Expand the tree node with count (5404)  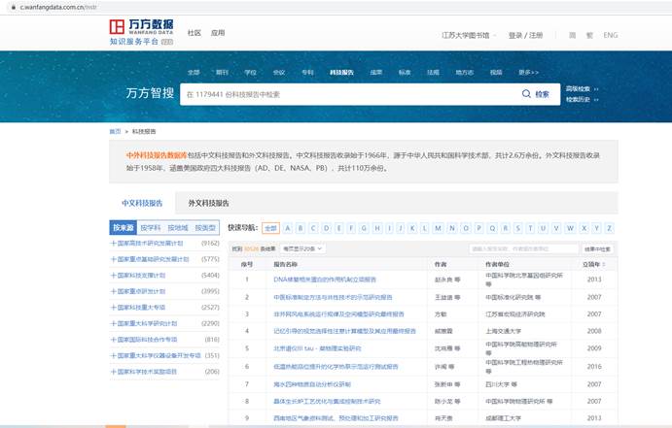pos(113,276)
